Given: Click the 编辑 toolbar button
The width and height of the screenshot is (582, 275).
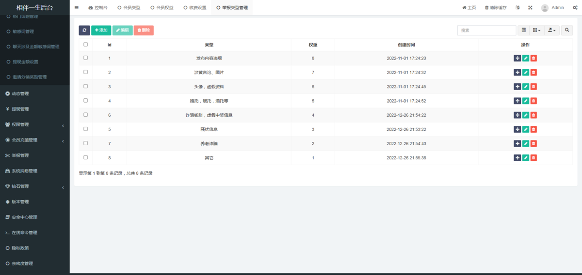Looking at the screenshot, I should click(122, 31).
